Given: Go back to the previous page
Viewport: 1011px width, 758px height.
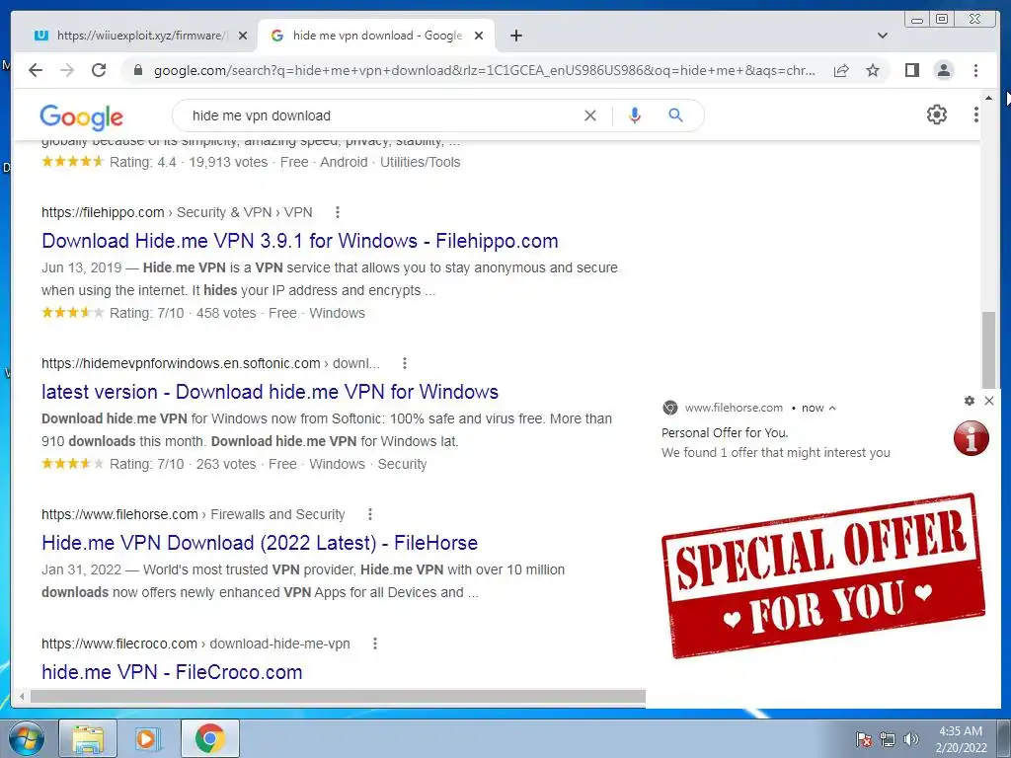Looking at the screenshot, I should [x=36, y=70].
